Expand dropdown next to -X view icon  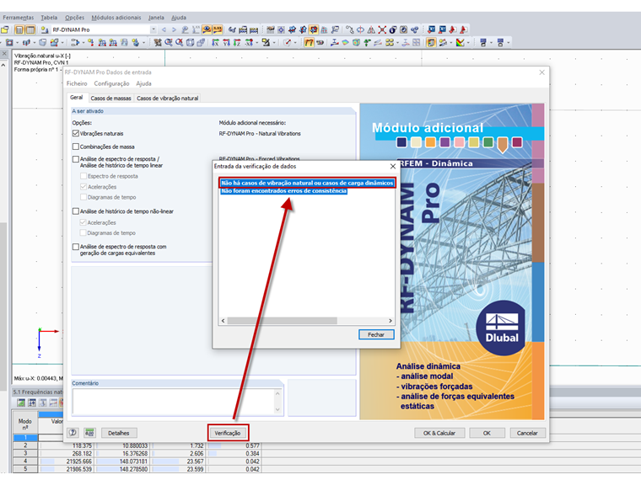click(256, 42)
